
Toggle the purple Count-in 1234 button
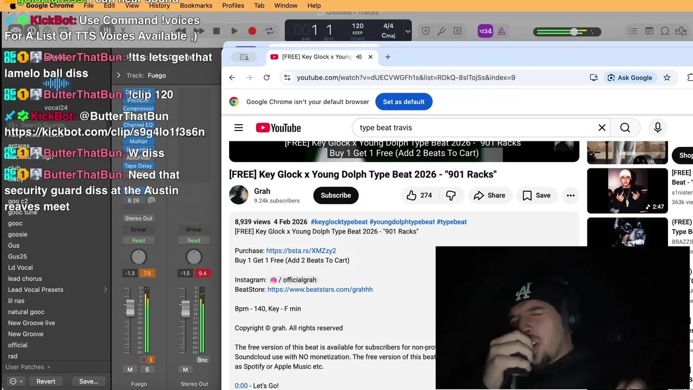click(485, 31)
